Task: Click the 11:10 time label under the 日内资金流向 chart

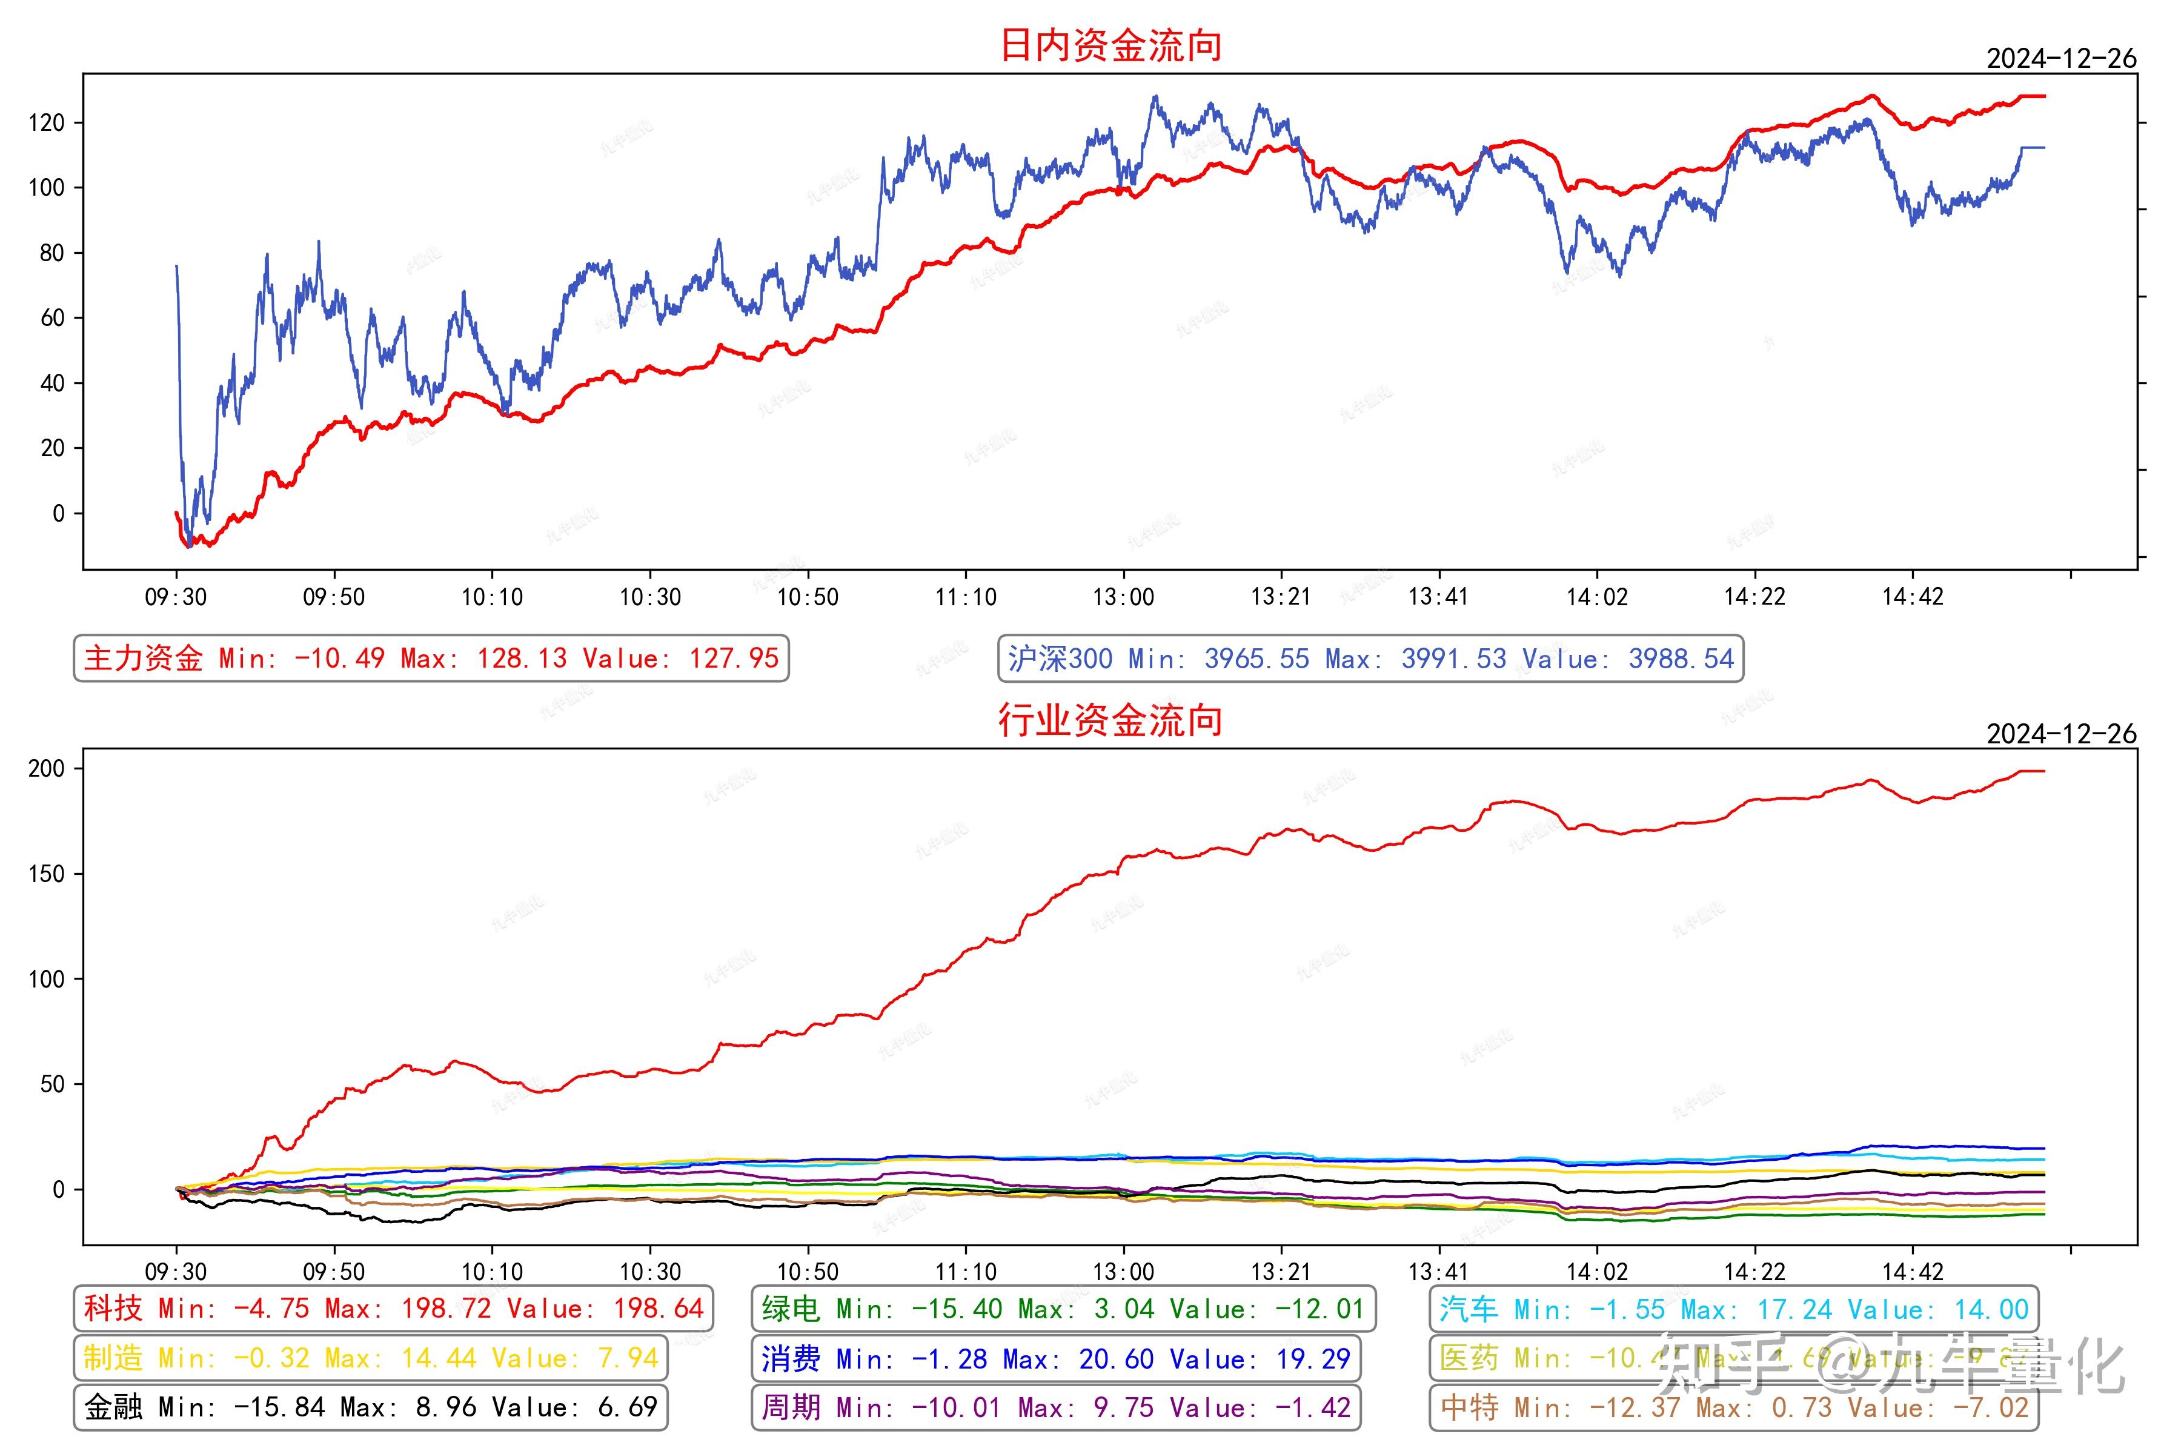Action: click(965, 597)
